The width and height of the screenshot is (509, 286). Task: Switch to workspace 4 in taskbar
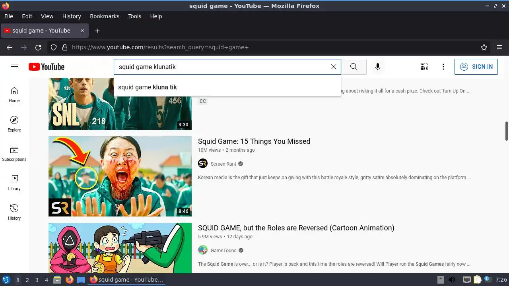click(x=46, y=280)
